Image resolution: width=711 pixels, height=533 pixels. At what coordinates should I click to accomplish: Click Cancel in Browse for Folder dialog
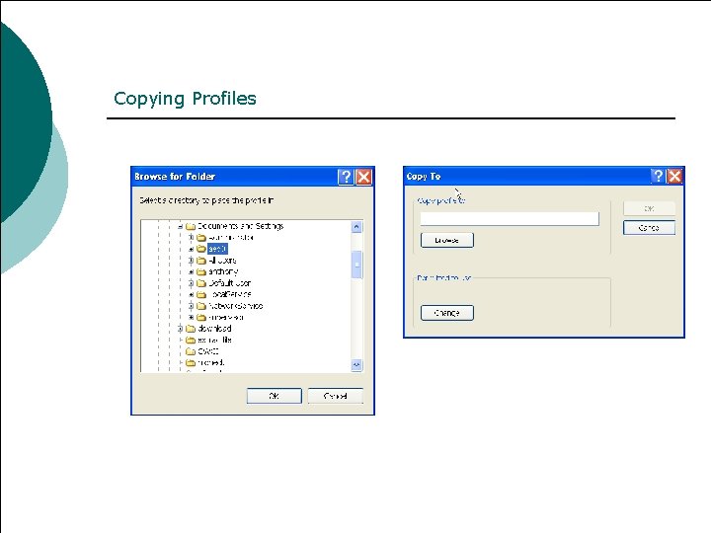coord(336,396)
